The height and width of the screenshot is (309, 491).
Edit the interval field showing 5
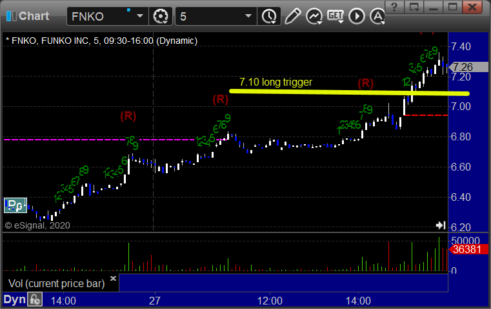[x=210, y=16]
